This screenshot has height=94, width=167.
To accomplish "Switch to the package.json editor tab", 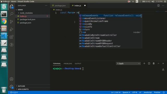I will pos(60,5).
